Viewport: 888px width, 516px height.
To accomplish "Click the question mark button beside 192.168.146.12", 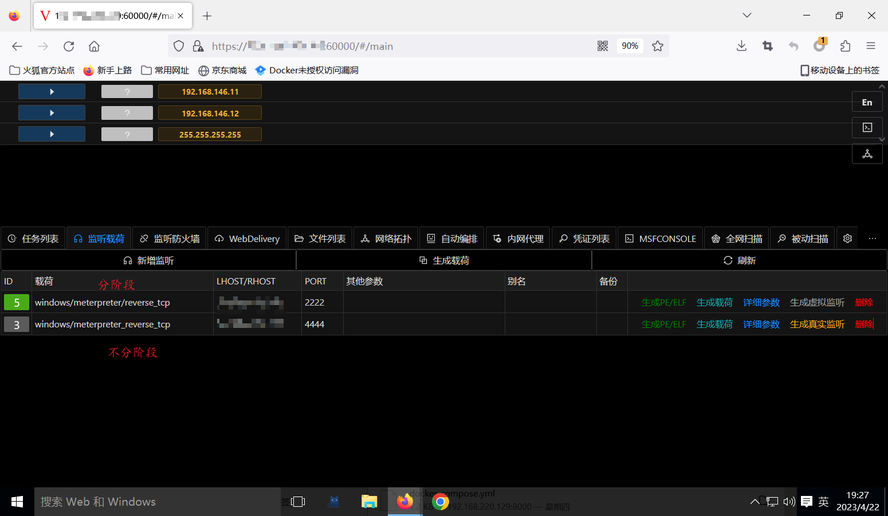I will pos(127,112).
